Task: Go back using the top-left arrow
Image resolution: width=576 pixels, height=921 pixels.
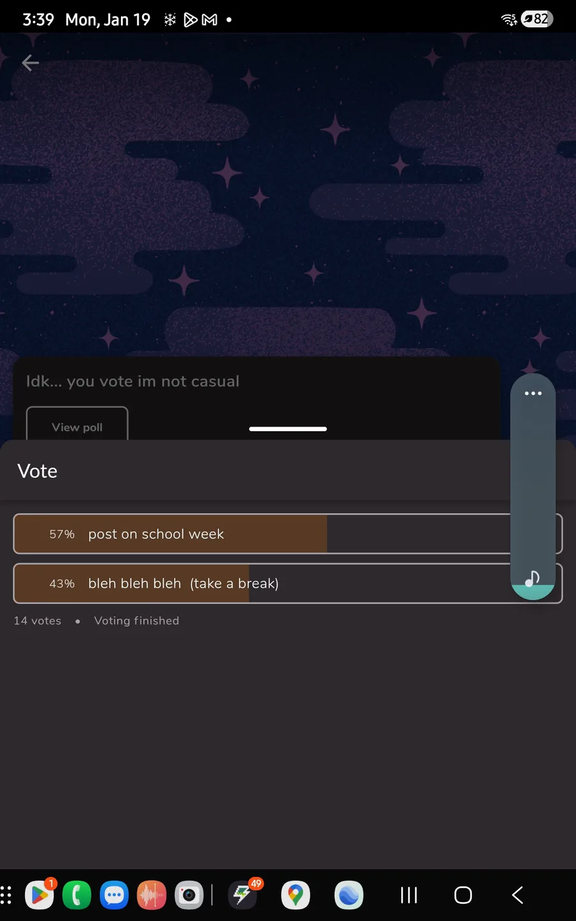Action: (x=30, y=63)
